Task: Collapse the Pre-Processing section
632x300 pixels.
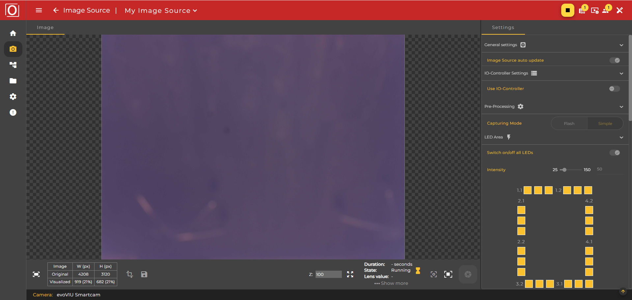Action: pyautogui.click(x=621, y=106)
